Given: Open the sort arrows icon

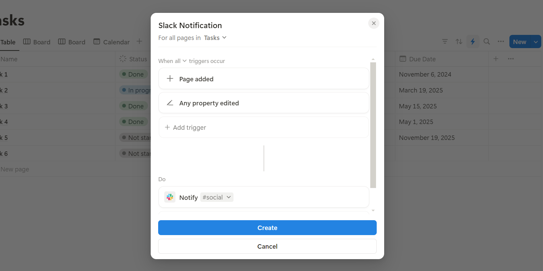Looking at the screenshot, I should 459,42.
